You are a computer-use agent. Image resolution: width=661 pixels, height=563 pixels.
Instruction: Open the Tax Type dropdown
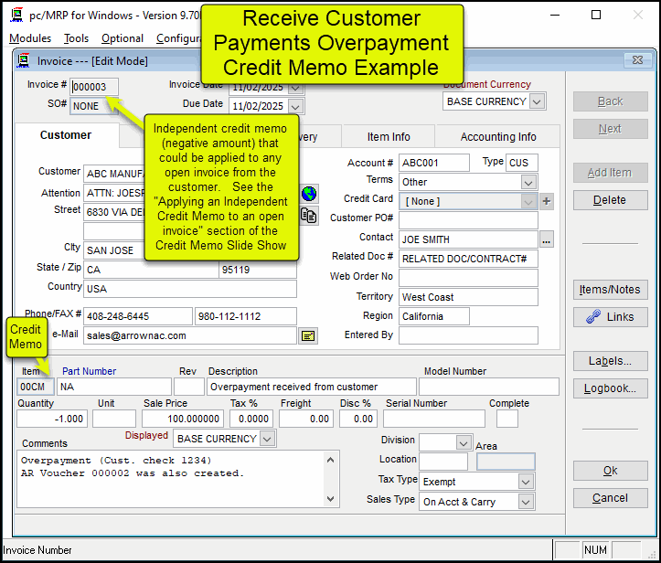click(526, 482)
